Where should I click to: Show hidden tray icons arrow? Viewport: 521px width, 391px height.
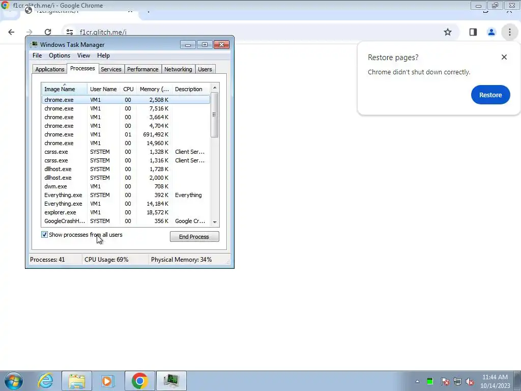click(417, 381)
